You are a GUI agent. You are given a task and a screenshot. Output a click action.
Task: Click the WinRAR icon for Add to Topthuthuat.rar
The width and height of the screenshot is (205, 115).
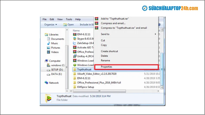point(97,19)
